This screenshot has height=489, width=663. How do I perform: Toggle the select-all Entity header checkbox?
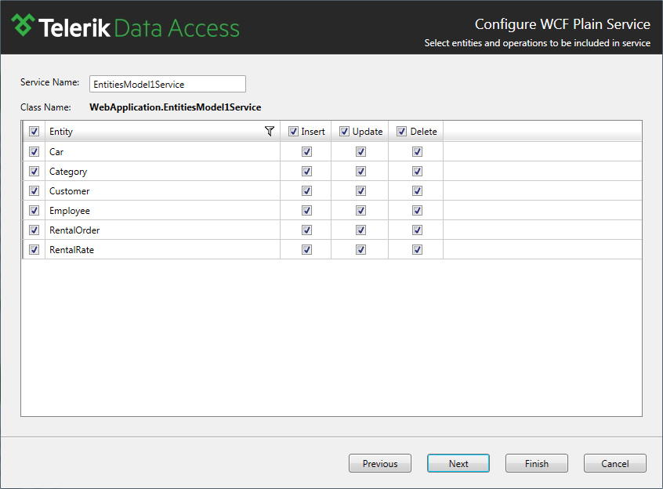34,132
